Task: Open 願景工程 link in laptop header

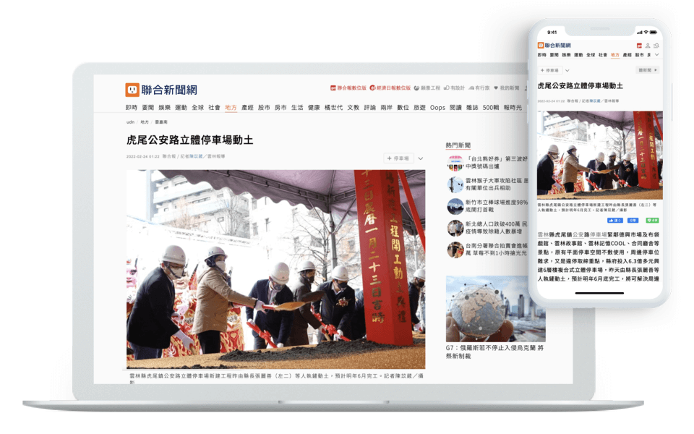Action: point(427,88)
